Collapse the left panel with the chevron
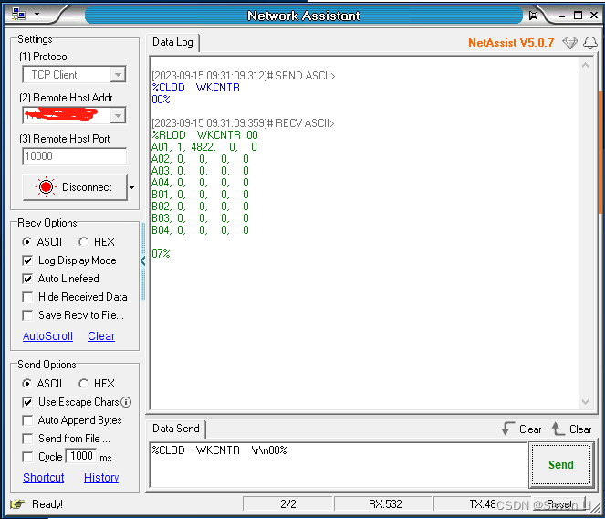The height and width of the screenshot is (519, 605). pyautogui.click(x=142, y=260)
